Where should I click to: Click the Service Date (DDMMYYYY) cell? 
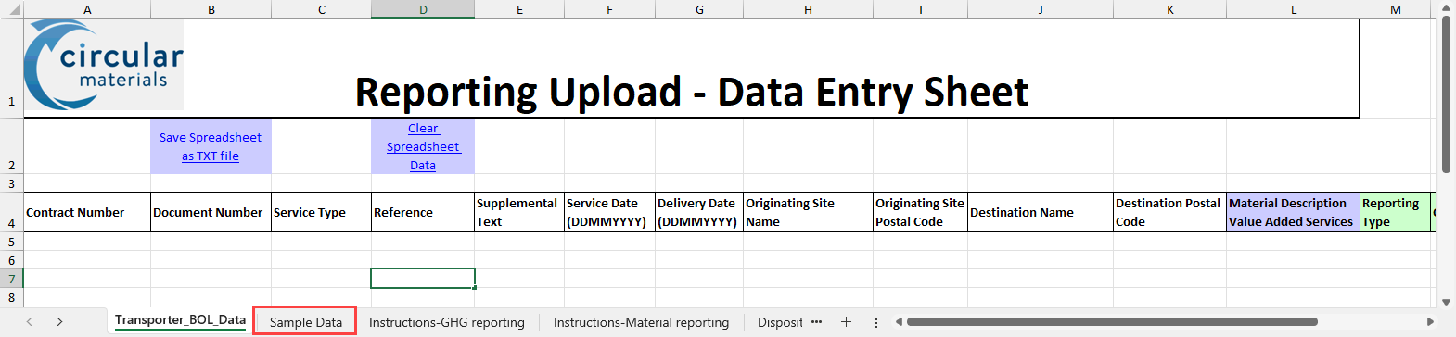click(x=609, y=212)
